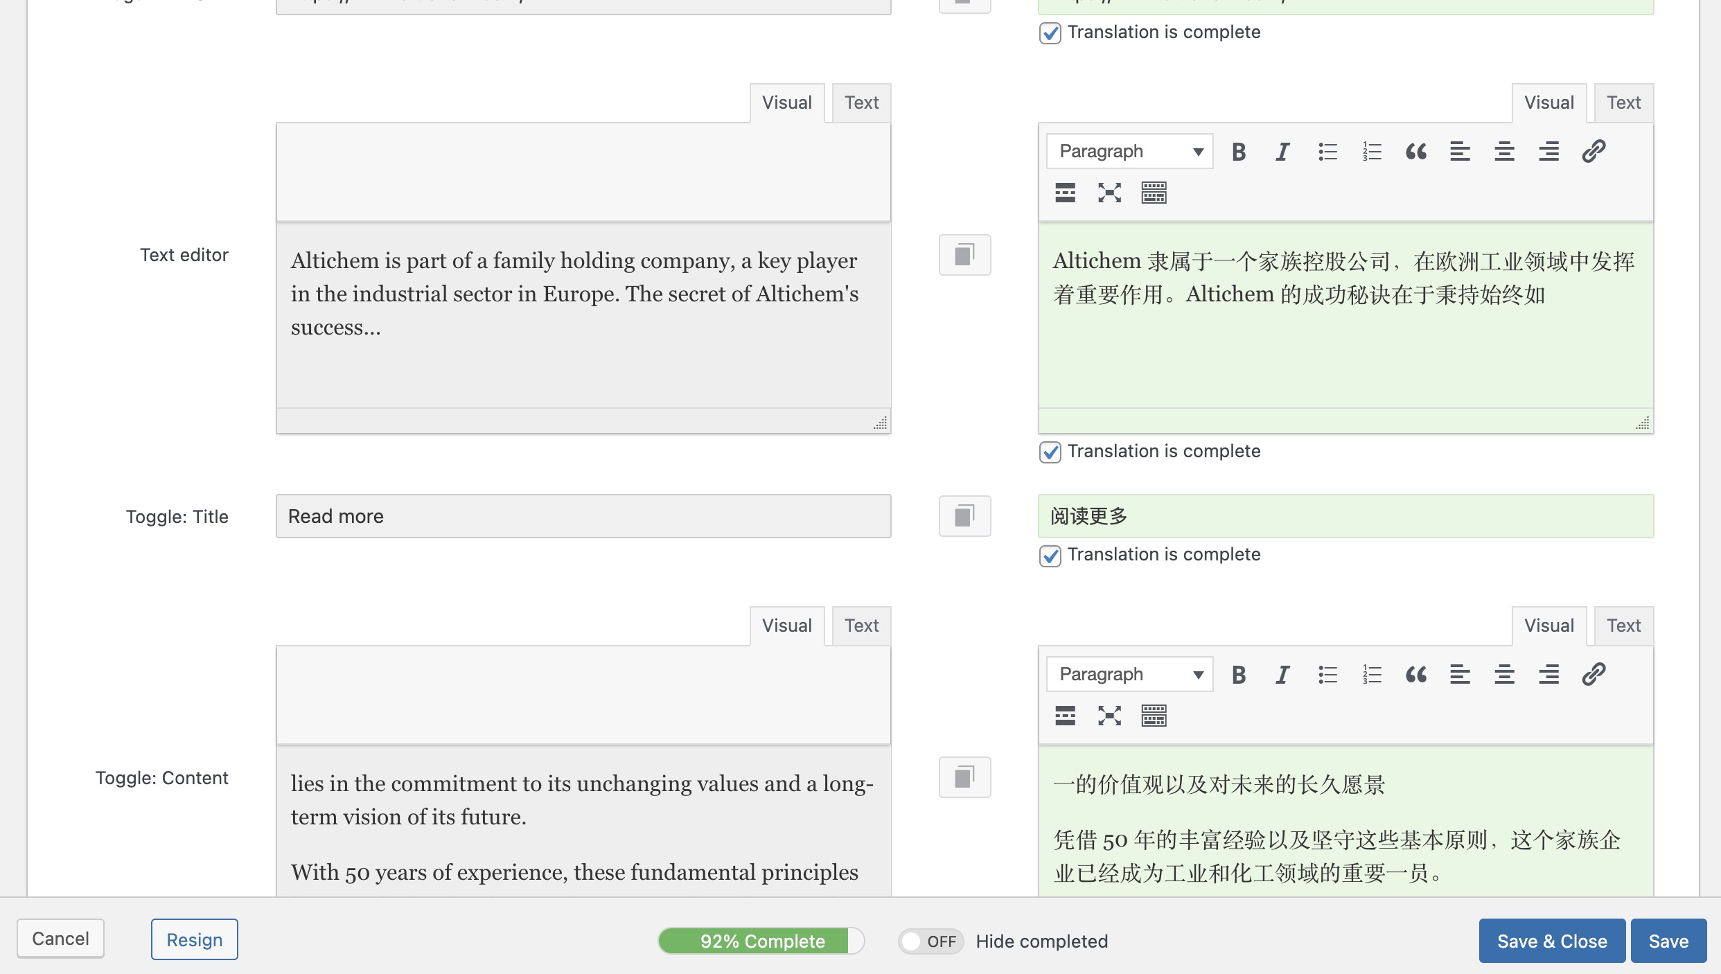Select Visual tab of Text editor translation

(1549, 103)
